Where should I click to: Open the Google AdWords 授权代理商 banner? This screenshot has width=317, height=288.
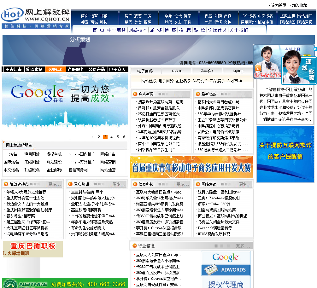[226, 269]
